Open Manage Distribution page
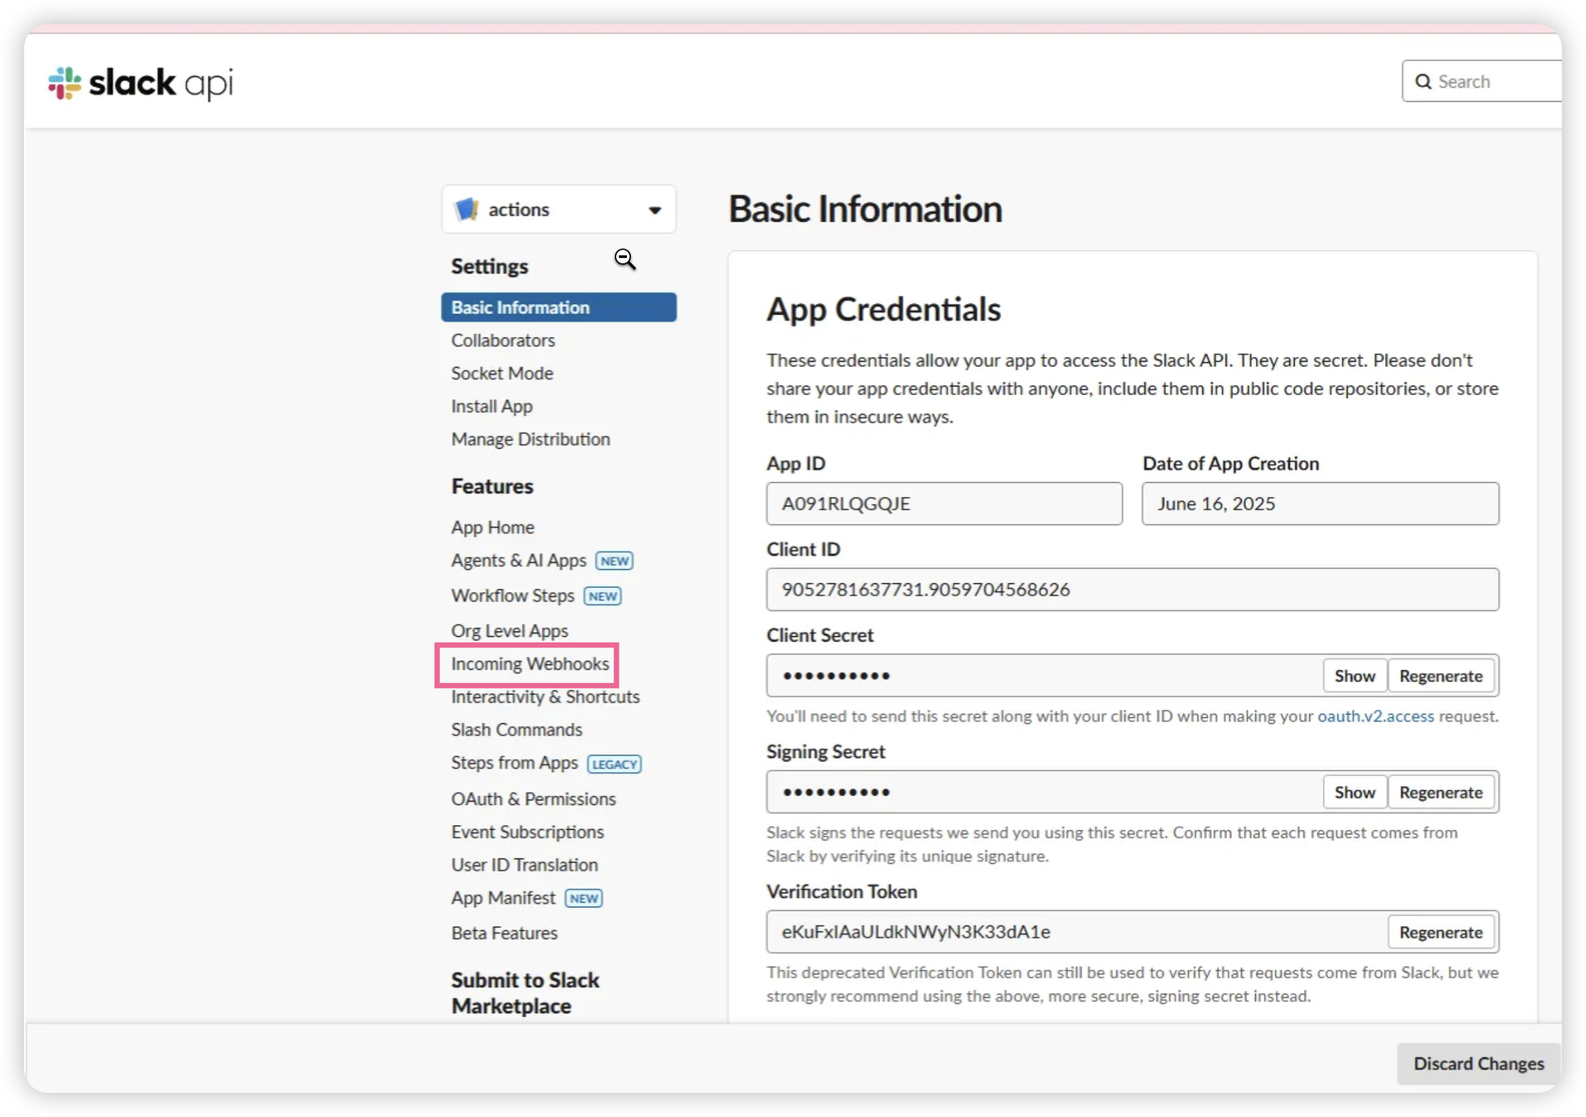 [x=530, y=439]
